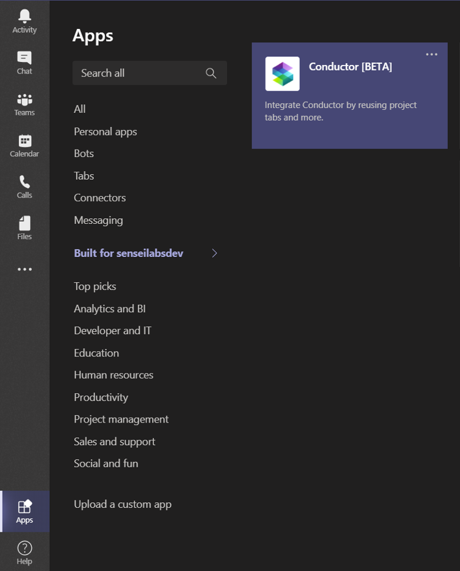460x571 pixels.
Task: Click Upload a custom app
Action: tap(122, 504)
